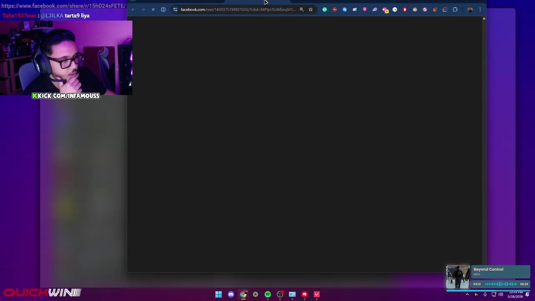535x301 pixels.
Task: Open Valorant from the taskbar
Action: point(317,294)
